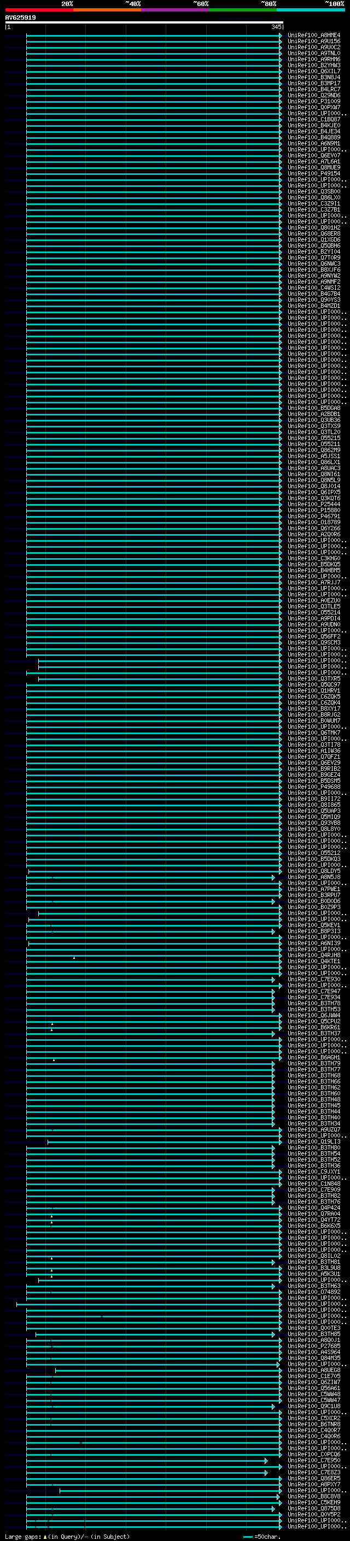Select hit UniRef100_A6NI39
Screen dimensions: 350x1541
[314, 943]
